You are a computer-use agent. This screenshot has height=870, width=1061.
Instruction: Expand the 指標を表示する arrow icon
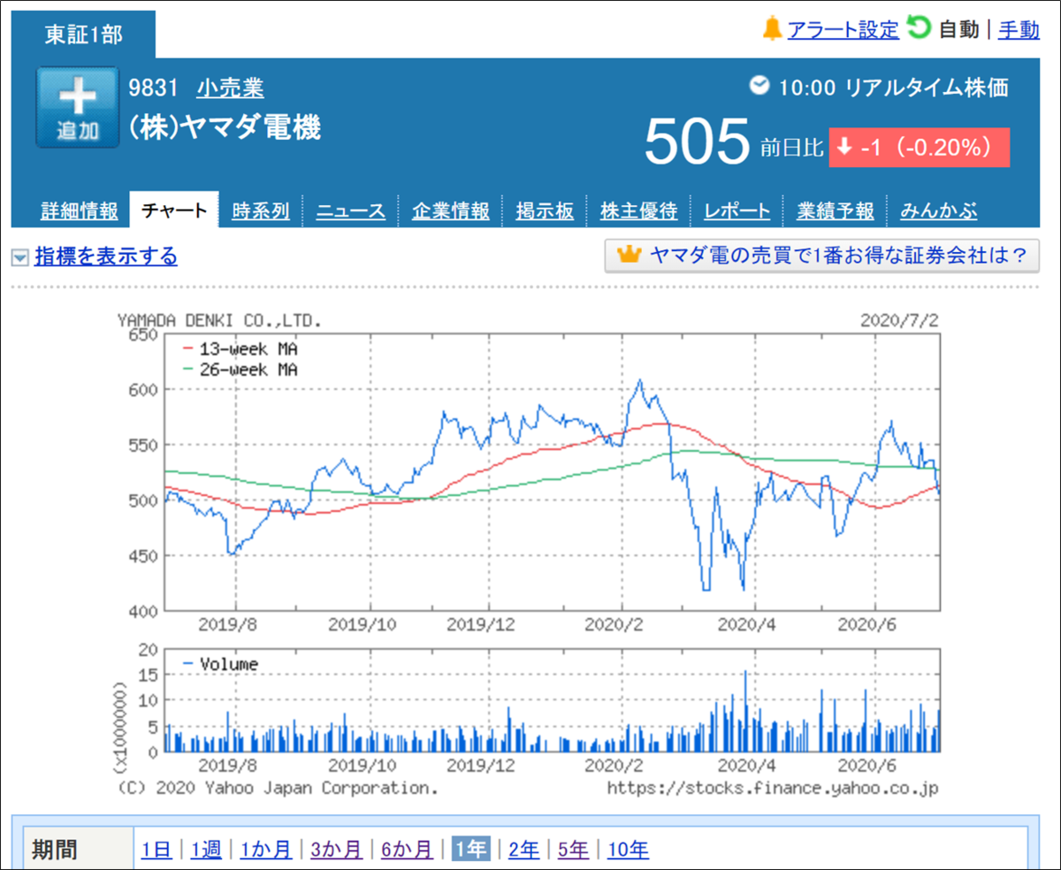[20, 257]
